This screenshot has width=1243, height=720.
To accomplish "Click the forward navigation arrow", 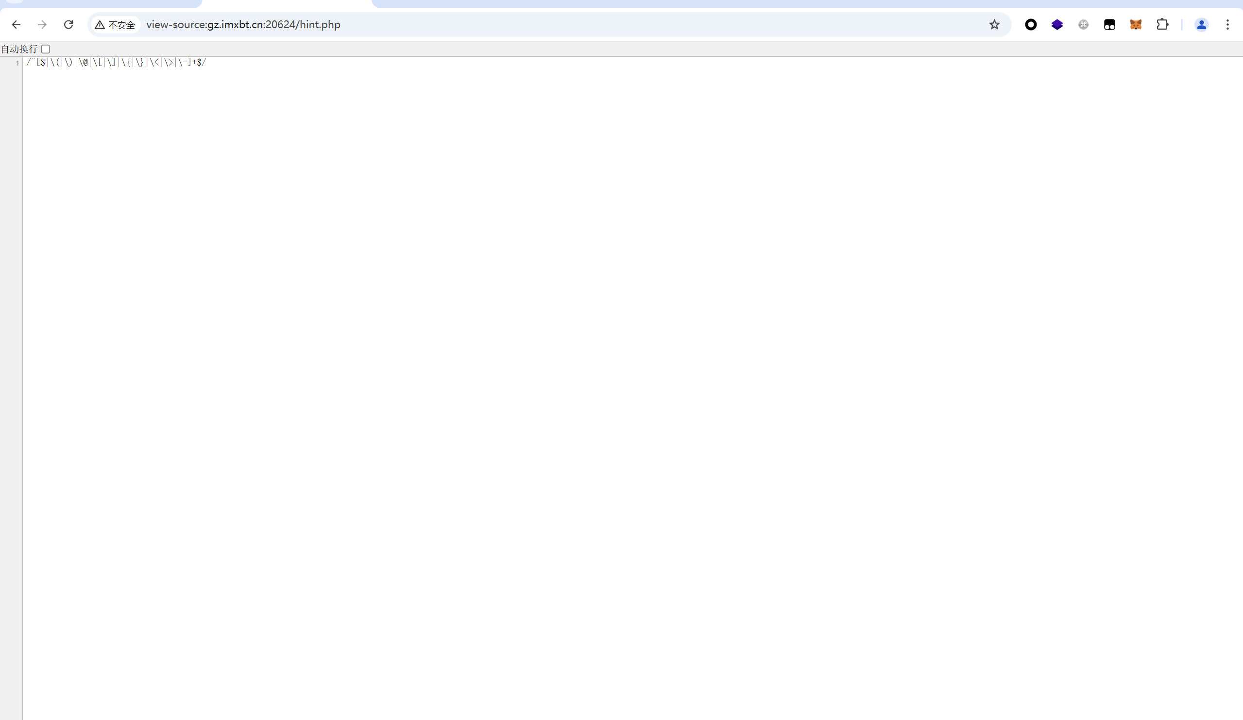I will 42,25.
